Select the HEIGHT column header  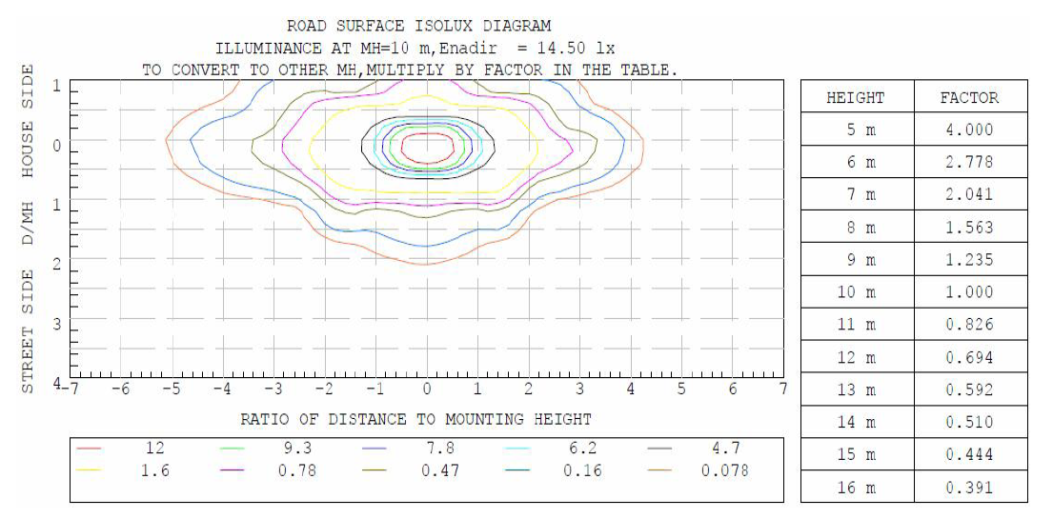point(855,97)
